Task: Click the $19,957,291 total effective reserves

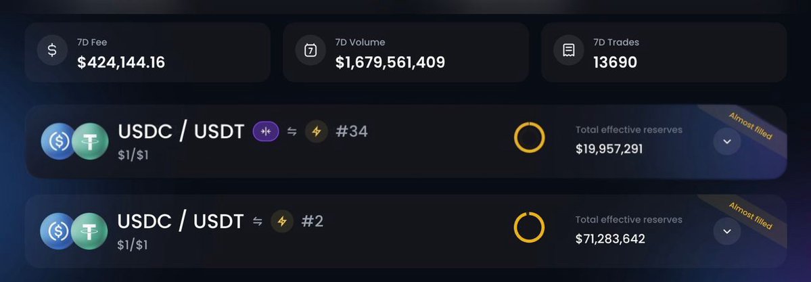Action: pos(609,149)
